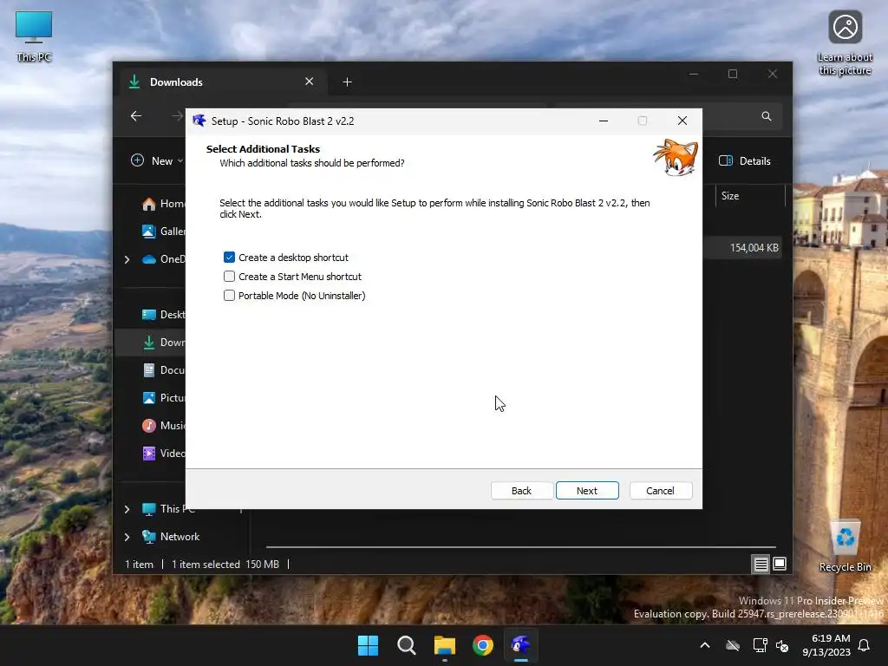Open the notifications bell icon
This screenshot has height=666, width=888.
click(865, 645)
